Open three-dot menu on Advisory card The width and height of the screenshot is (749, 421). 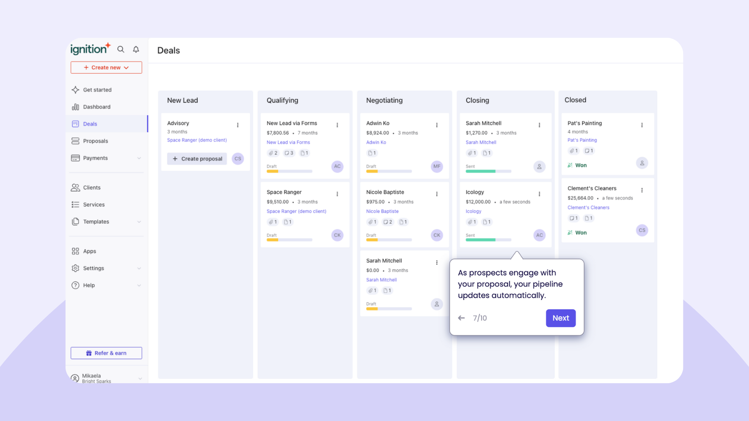[238, 125]
